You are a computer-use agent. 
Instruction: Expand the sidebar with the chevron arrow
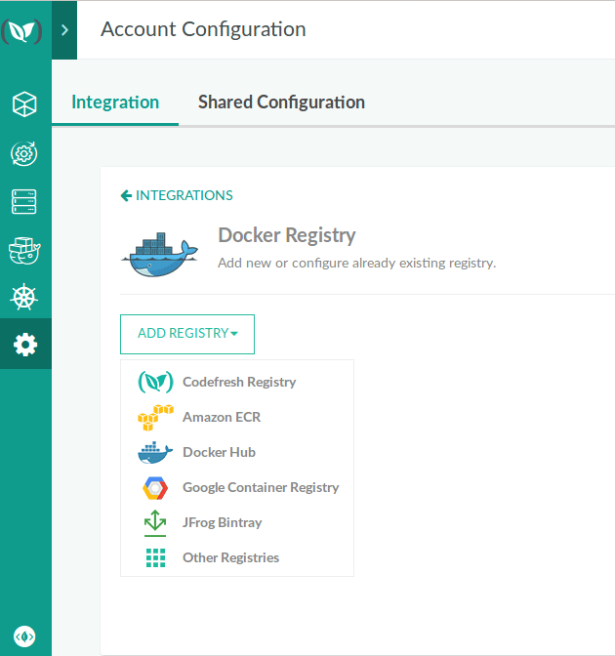[64, 30]
